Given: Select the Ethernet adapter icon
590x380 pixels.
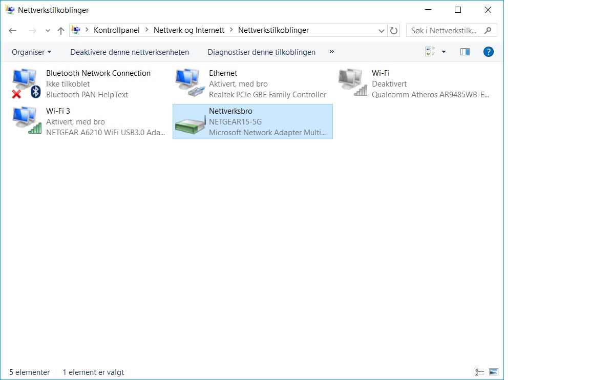Looking at the screenshot, I should (x=188, y=84).
